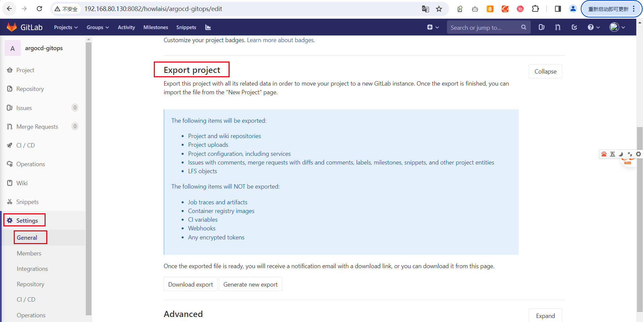Open the instance statistics chart icon
643x322 pixels.
coord(208,27)
